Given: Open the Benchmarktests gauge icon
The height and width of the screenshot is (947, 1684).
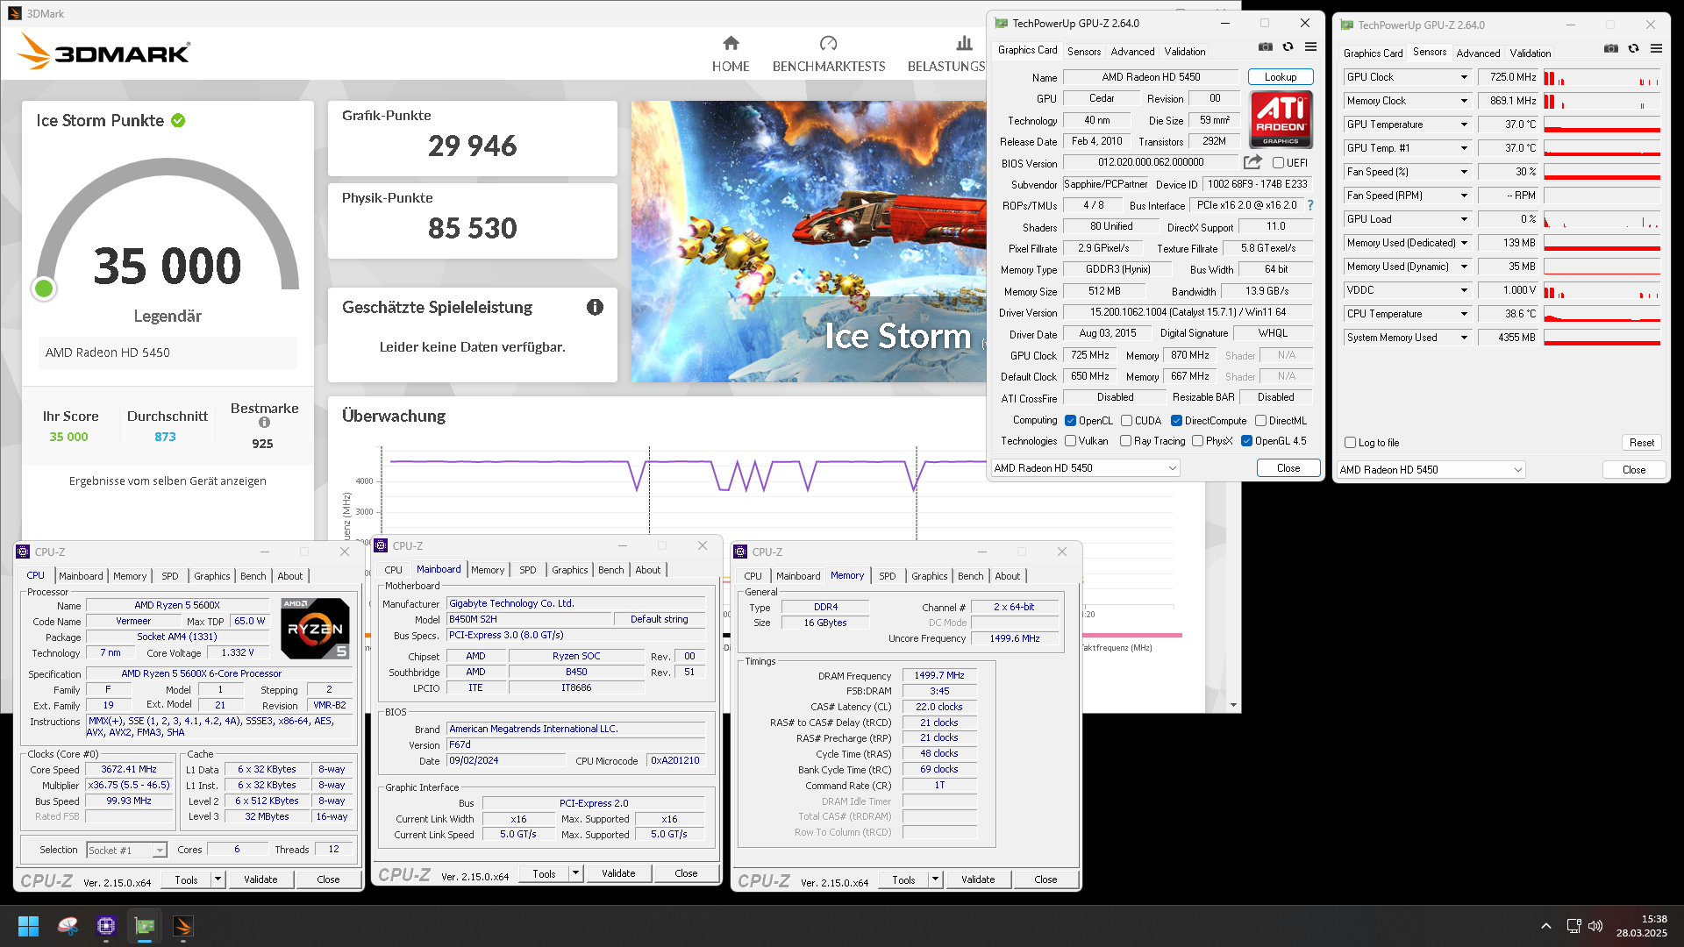Looking at the screenshot, I should point(828,43).
